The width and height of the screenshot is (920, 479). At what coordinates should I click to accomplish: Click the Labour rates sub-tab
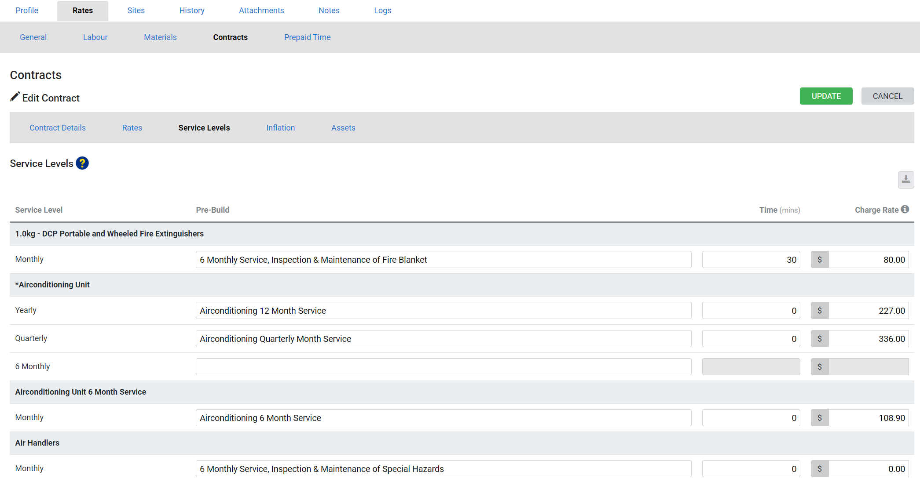[x=95, y=37]
